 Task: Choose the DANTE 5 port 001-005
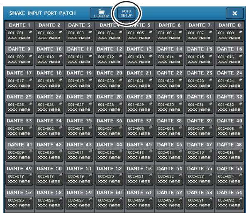[139, 36]
